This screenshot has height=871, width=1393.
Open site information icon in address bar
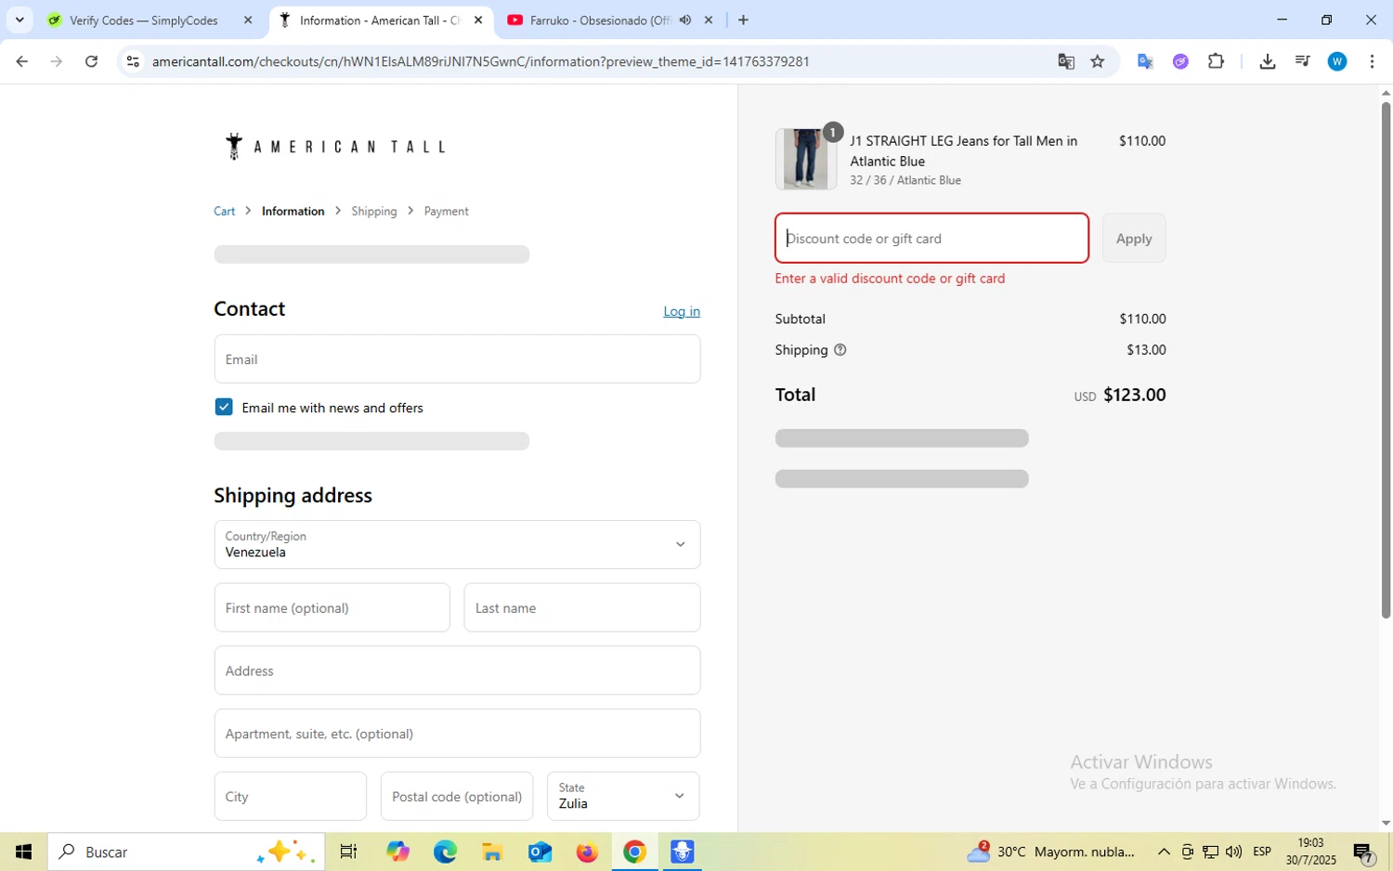pos(133,61)
